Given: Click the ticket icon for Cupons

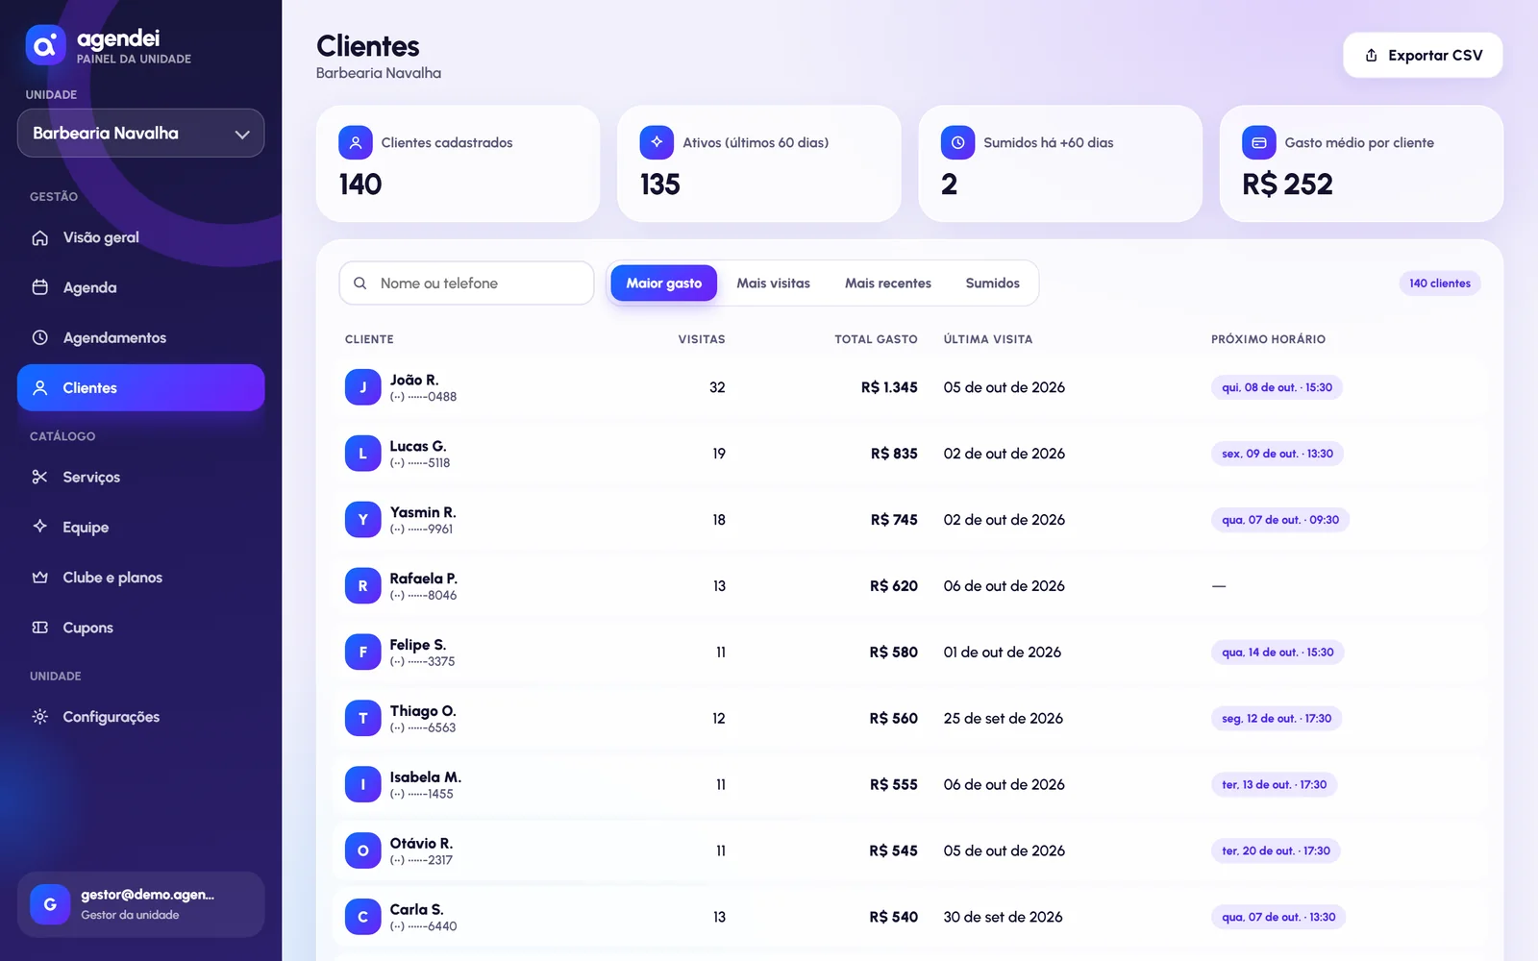Looking at the screenshot, I should [39, 628].
